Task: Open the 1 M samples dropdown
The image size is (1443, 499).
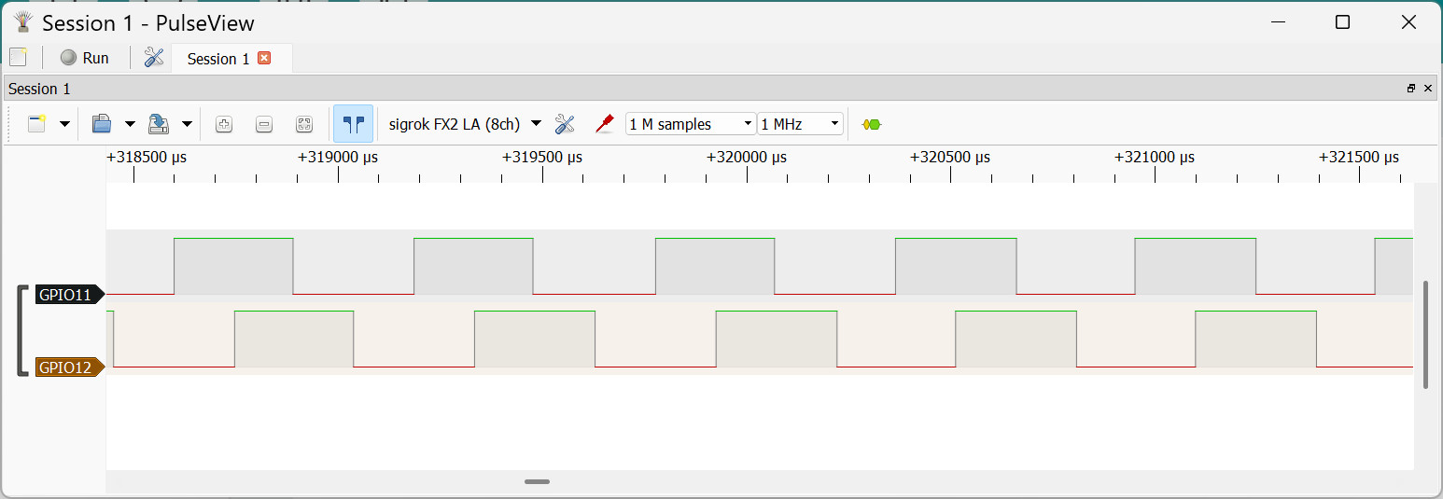Action: (691, 124)
